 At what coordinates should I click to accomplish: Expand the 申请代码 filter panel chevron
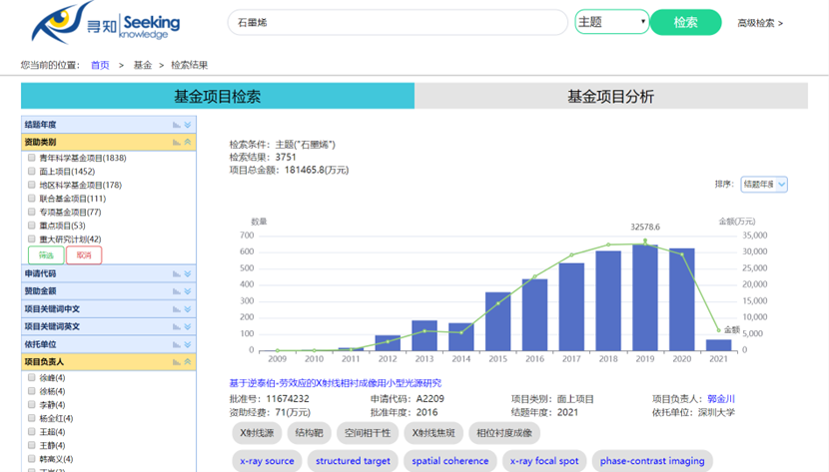188,273
